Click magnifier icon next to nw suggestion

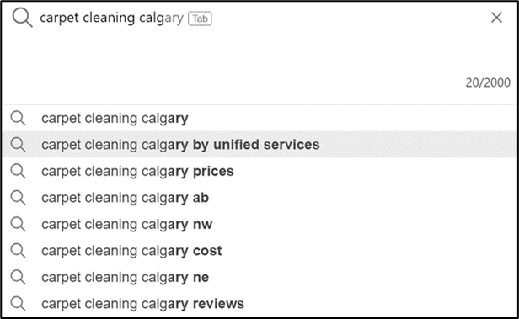(18, 224)
